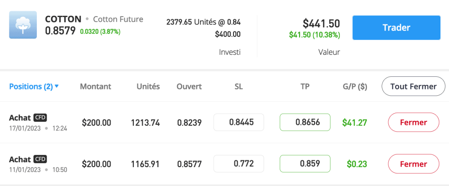Sort by the Unités column header

tap(148, 86)
